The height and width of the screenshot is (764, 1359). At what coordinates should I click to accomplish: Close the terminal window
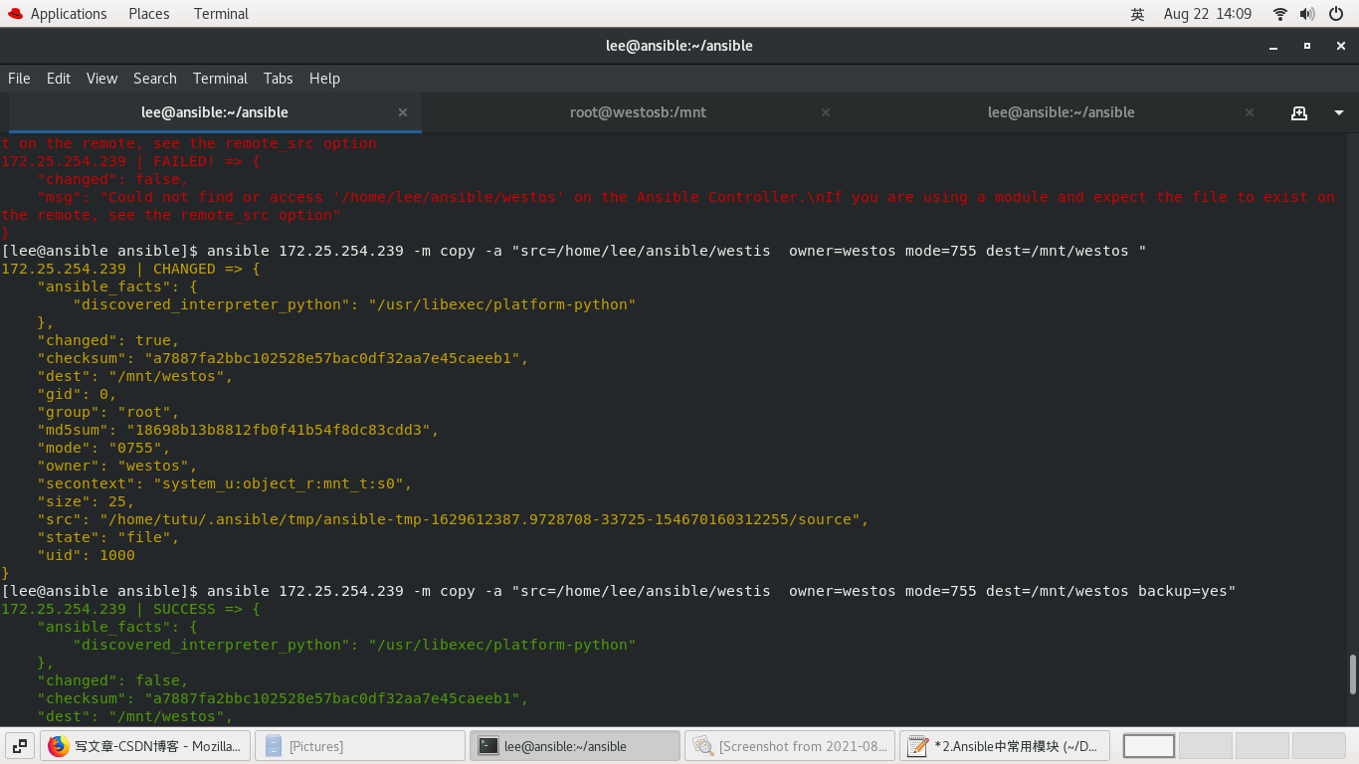(1340, 46)
